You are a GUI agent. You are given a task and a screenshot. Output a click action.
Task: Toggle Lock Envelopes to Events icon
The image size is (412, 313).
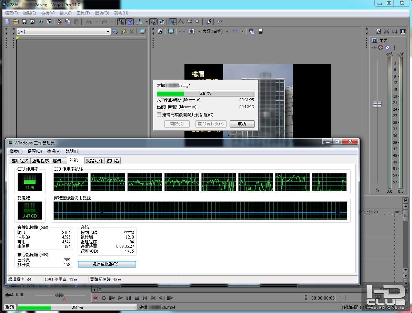[154, 22]
